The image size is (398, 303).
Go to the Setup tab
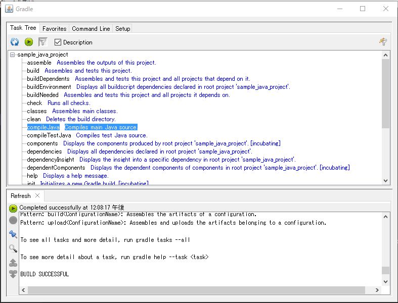(122, 29)
